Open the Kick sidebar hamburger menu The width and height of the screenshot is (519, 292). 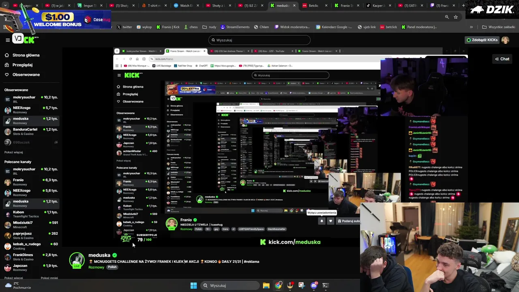pyautogui.click(x=8, y=40)
